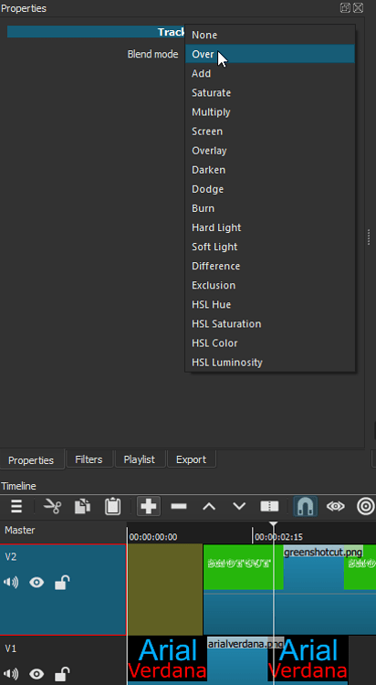Image resolution: width=376 pixels, height=685 pixels.
Task: Toggle the Ripple target icon
Action: pyautogui.click(x=366, y=507)
